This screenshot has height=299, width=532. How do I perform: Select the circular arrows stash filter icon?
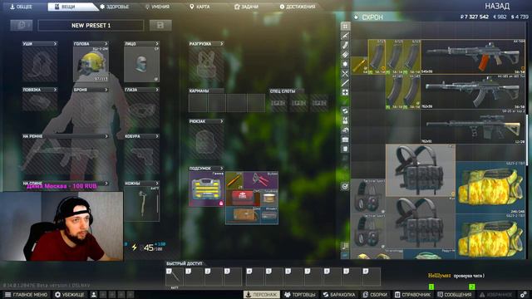point(345,111)
